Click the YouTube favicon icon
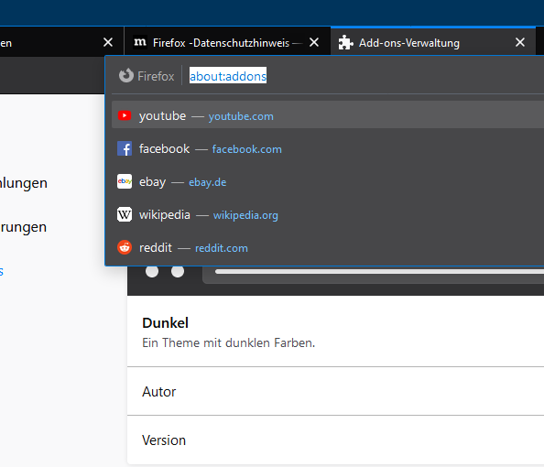 125,115
